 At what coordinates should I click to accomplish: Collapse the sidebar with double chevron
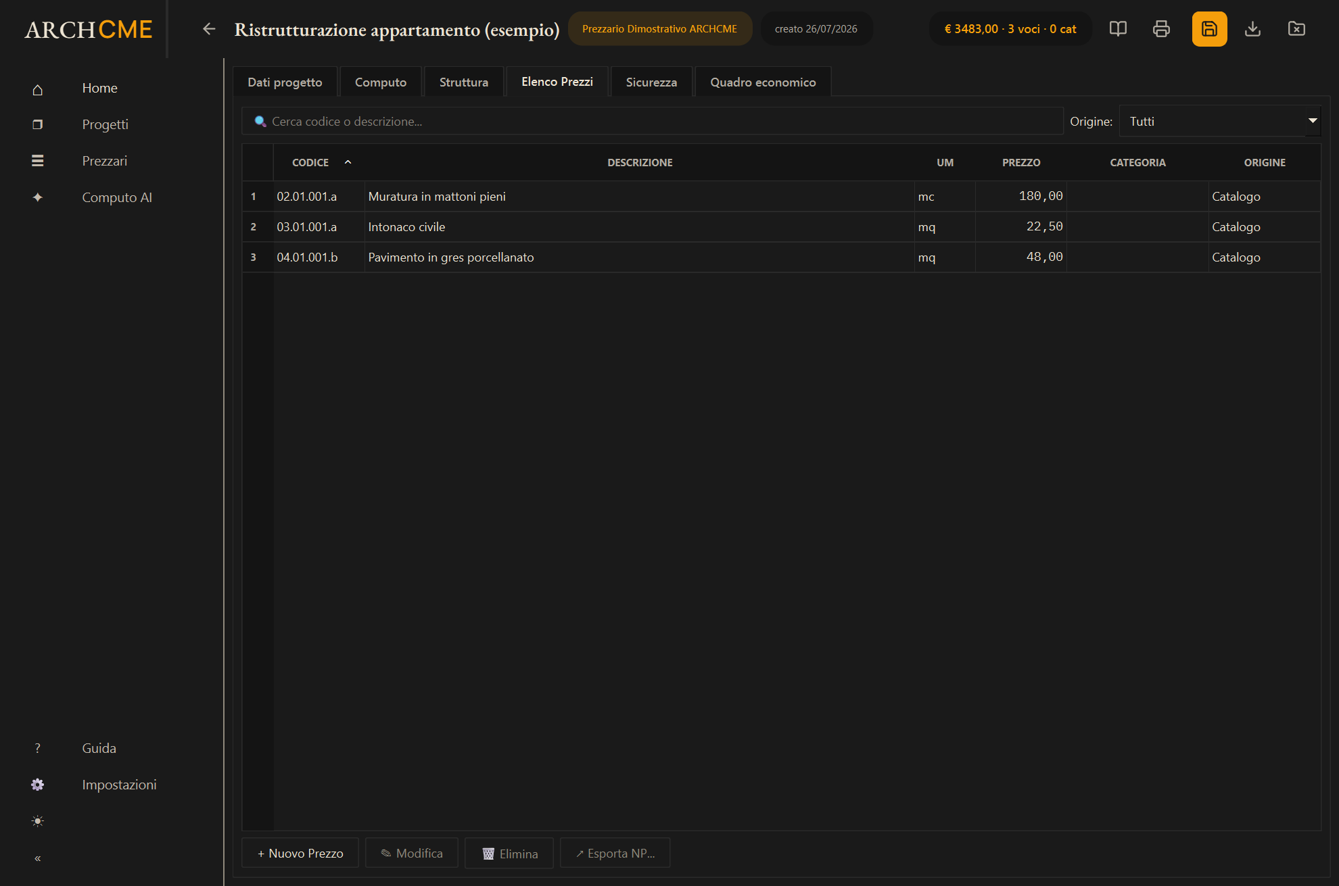click(38, 858)
